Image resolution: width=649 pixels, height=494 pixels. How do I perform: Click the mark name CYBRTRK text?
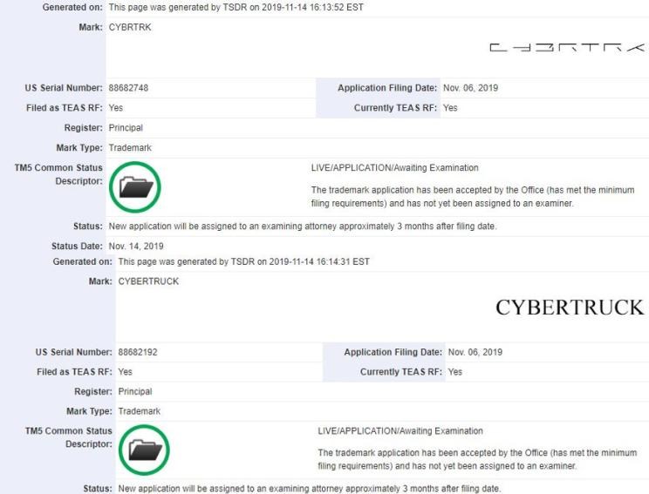click(x=130, y=27)
